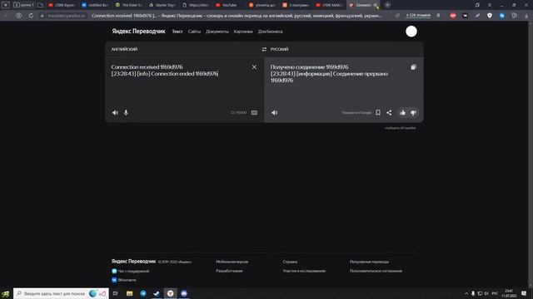Open the Разработчикам footer link

click(x=229, y=271)
